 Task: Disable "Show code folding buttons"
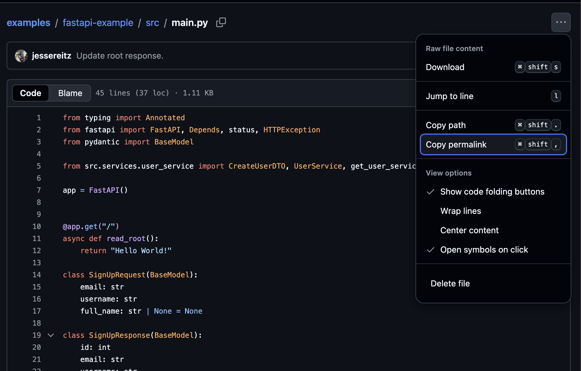tap(492, 192)
